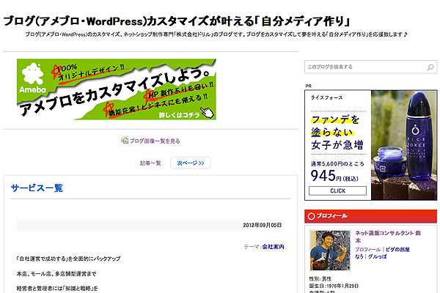Click the ライスフォース ad label
Image resolution: width=440 pixels, height=293 pixels.
point(326,97)
